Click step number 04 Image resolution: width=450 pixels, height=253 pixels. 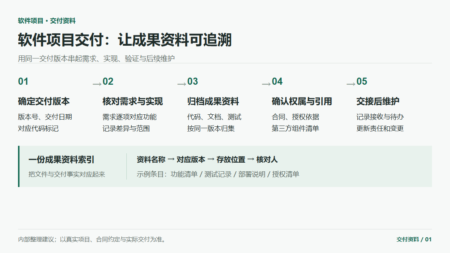tap(277, 82)
